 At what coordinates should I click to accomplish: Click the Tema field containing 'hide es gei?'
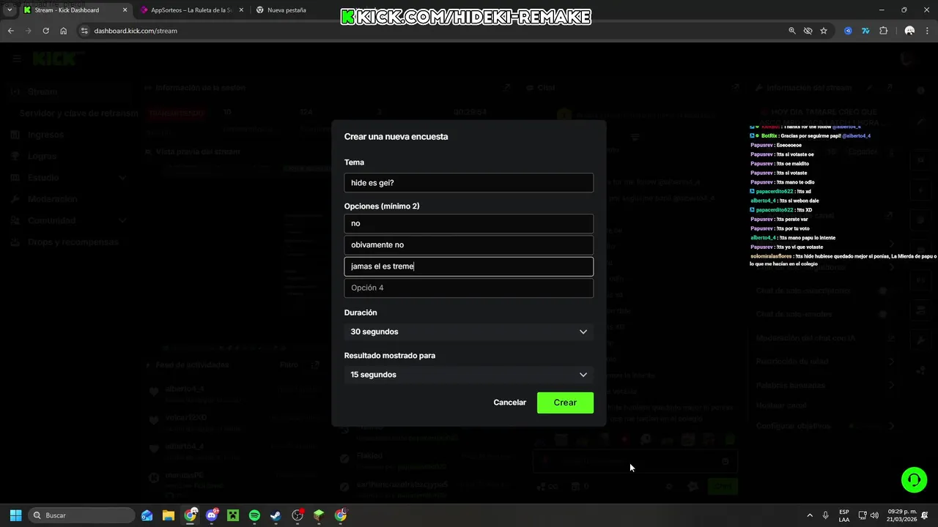point(469,183)
